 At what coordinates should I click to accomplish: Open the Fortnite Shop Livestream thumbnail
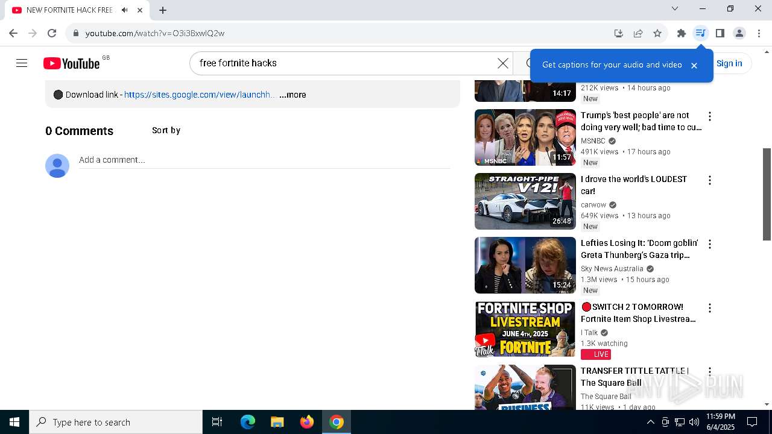tap(525, 329)
